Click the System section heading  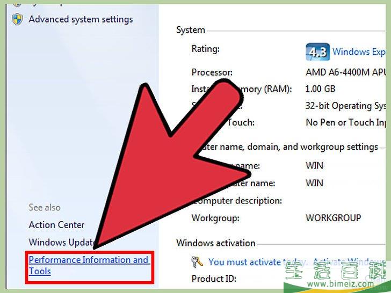[191, 30]
